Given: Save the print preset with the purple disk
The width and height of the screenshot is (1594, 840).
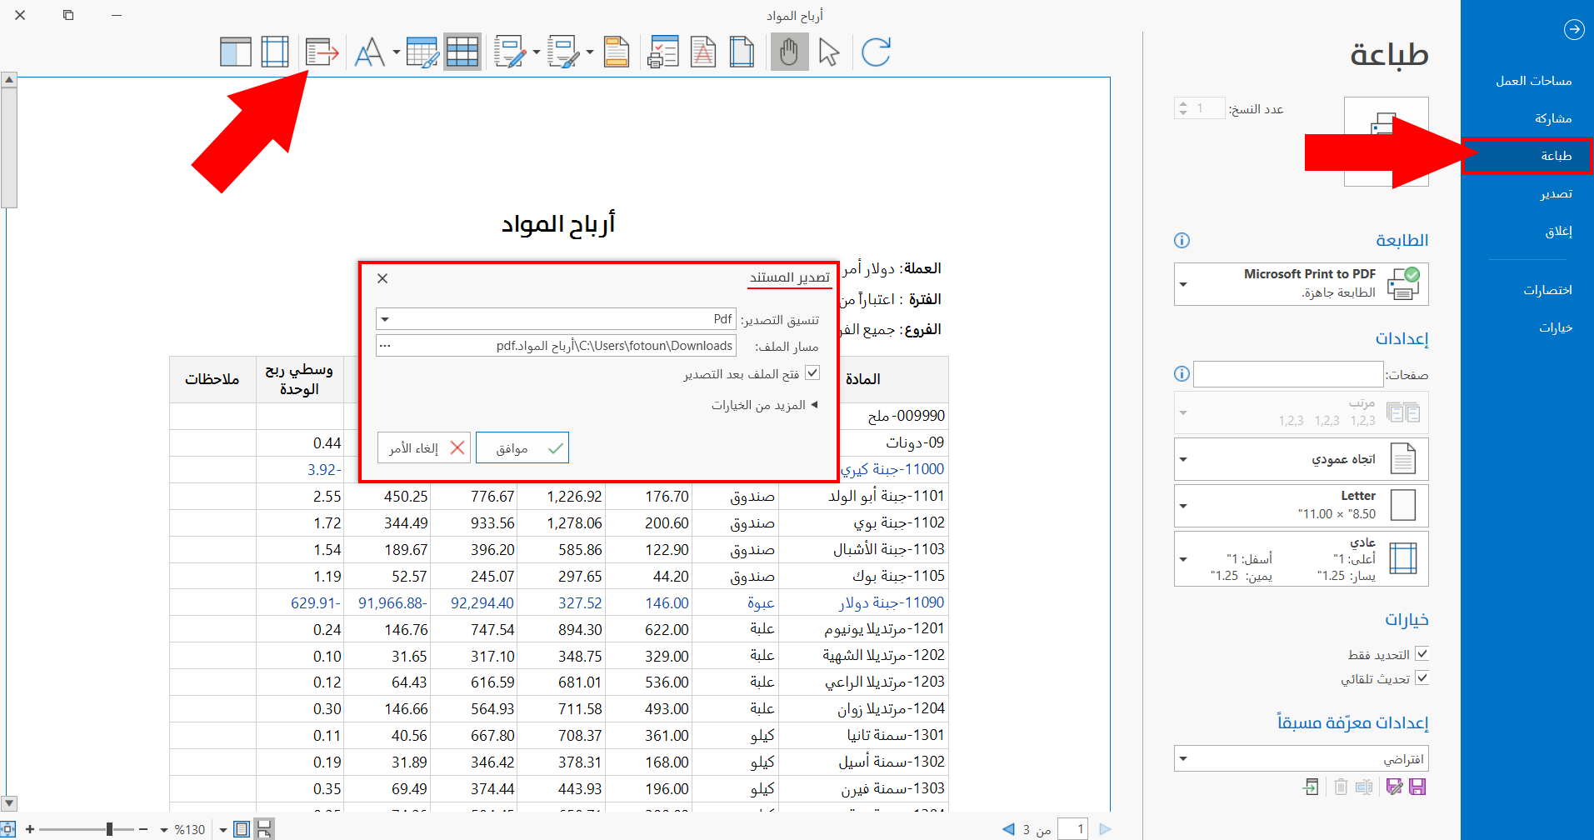Looking at the screenshot, I should click(x=1417, y=787).
